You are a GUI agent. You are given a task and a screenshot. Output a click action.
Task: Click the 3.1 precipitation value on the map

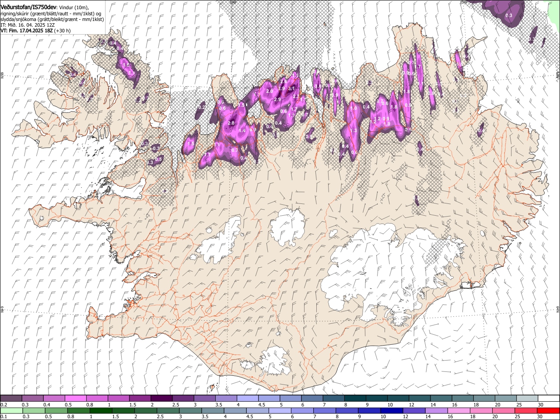pos(291,88)
